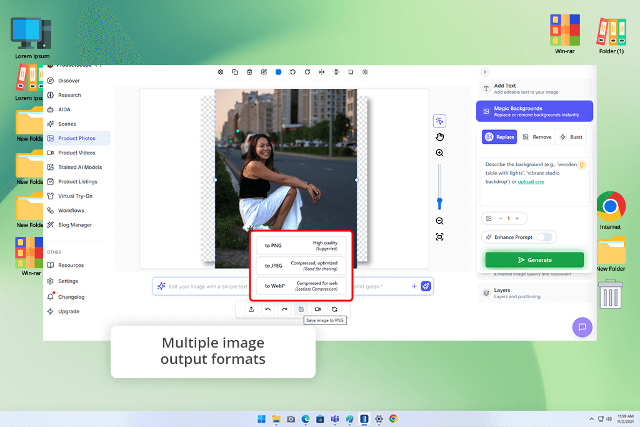Image resolution: width=640 pixels, height=427 pixels.
Task: Switch to the Burst tab
Action: (571, 137)
